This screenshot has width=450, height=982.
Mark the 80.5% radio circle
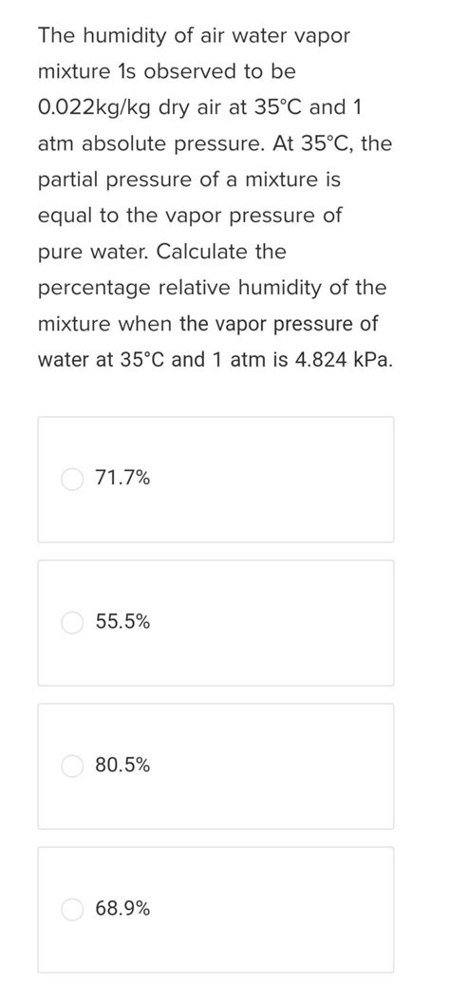click(x=72, y=765)
